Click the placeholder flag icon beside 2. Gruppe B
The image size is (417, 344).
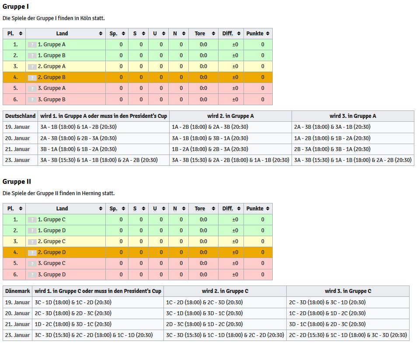(x=32, y=78)
